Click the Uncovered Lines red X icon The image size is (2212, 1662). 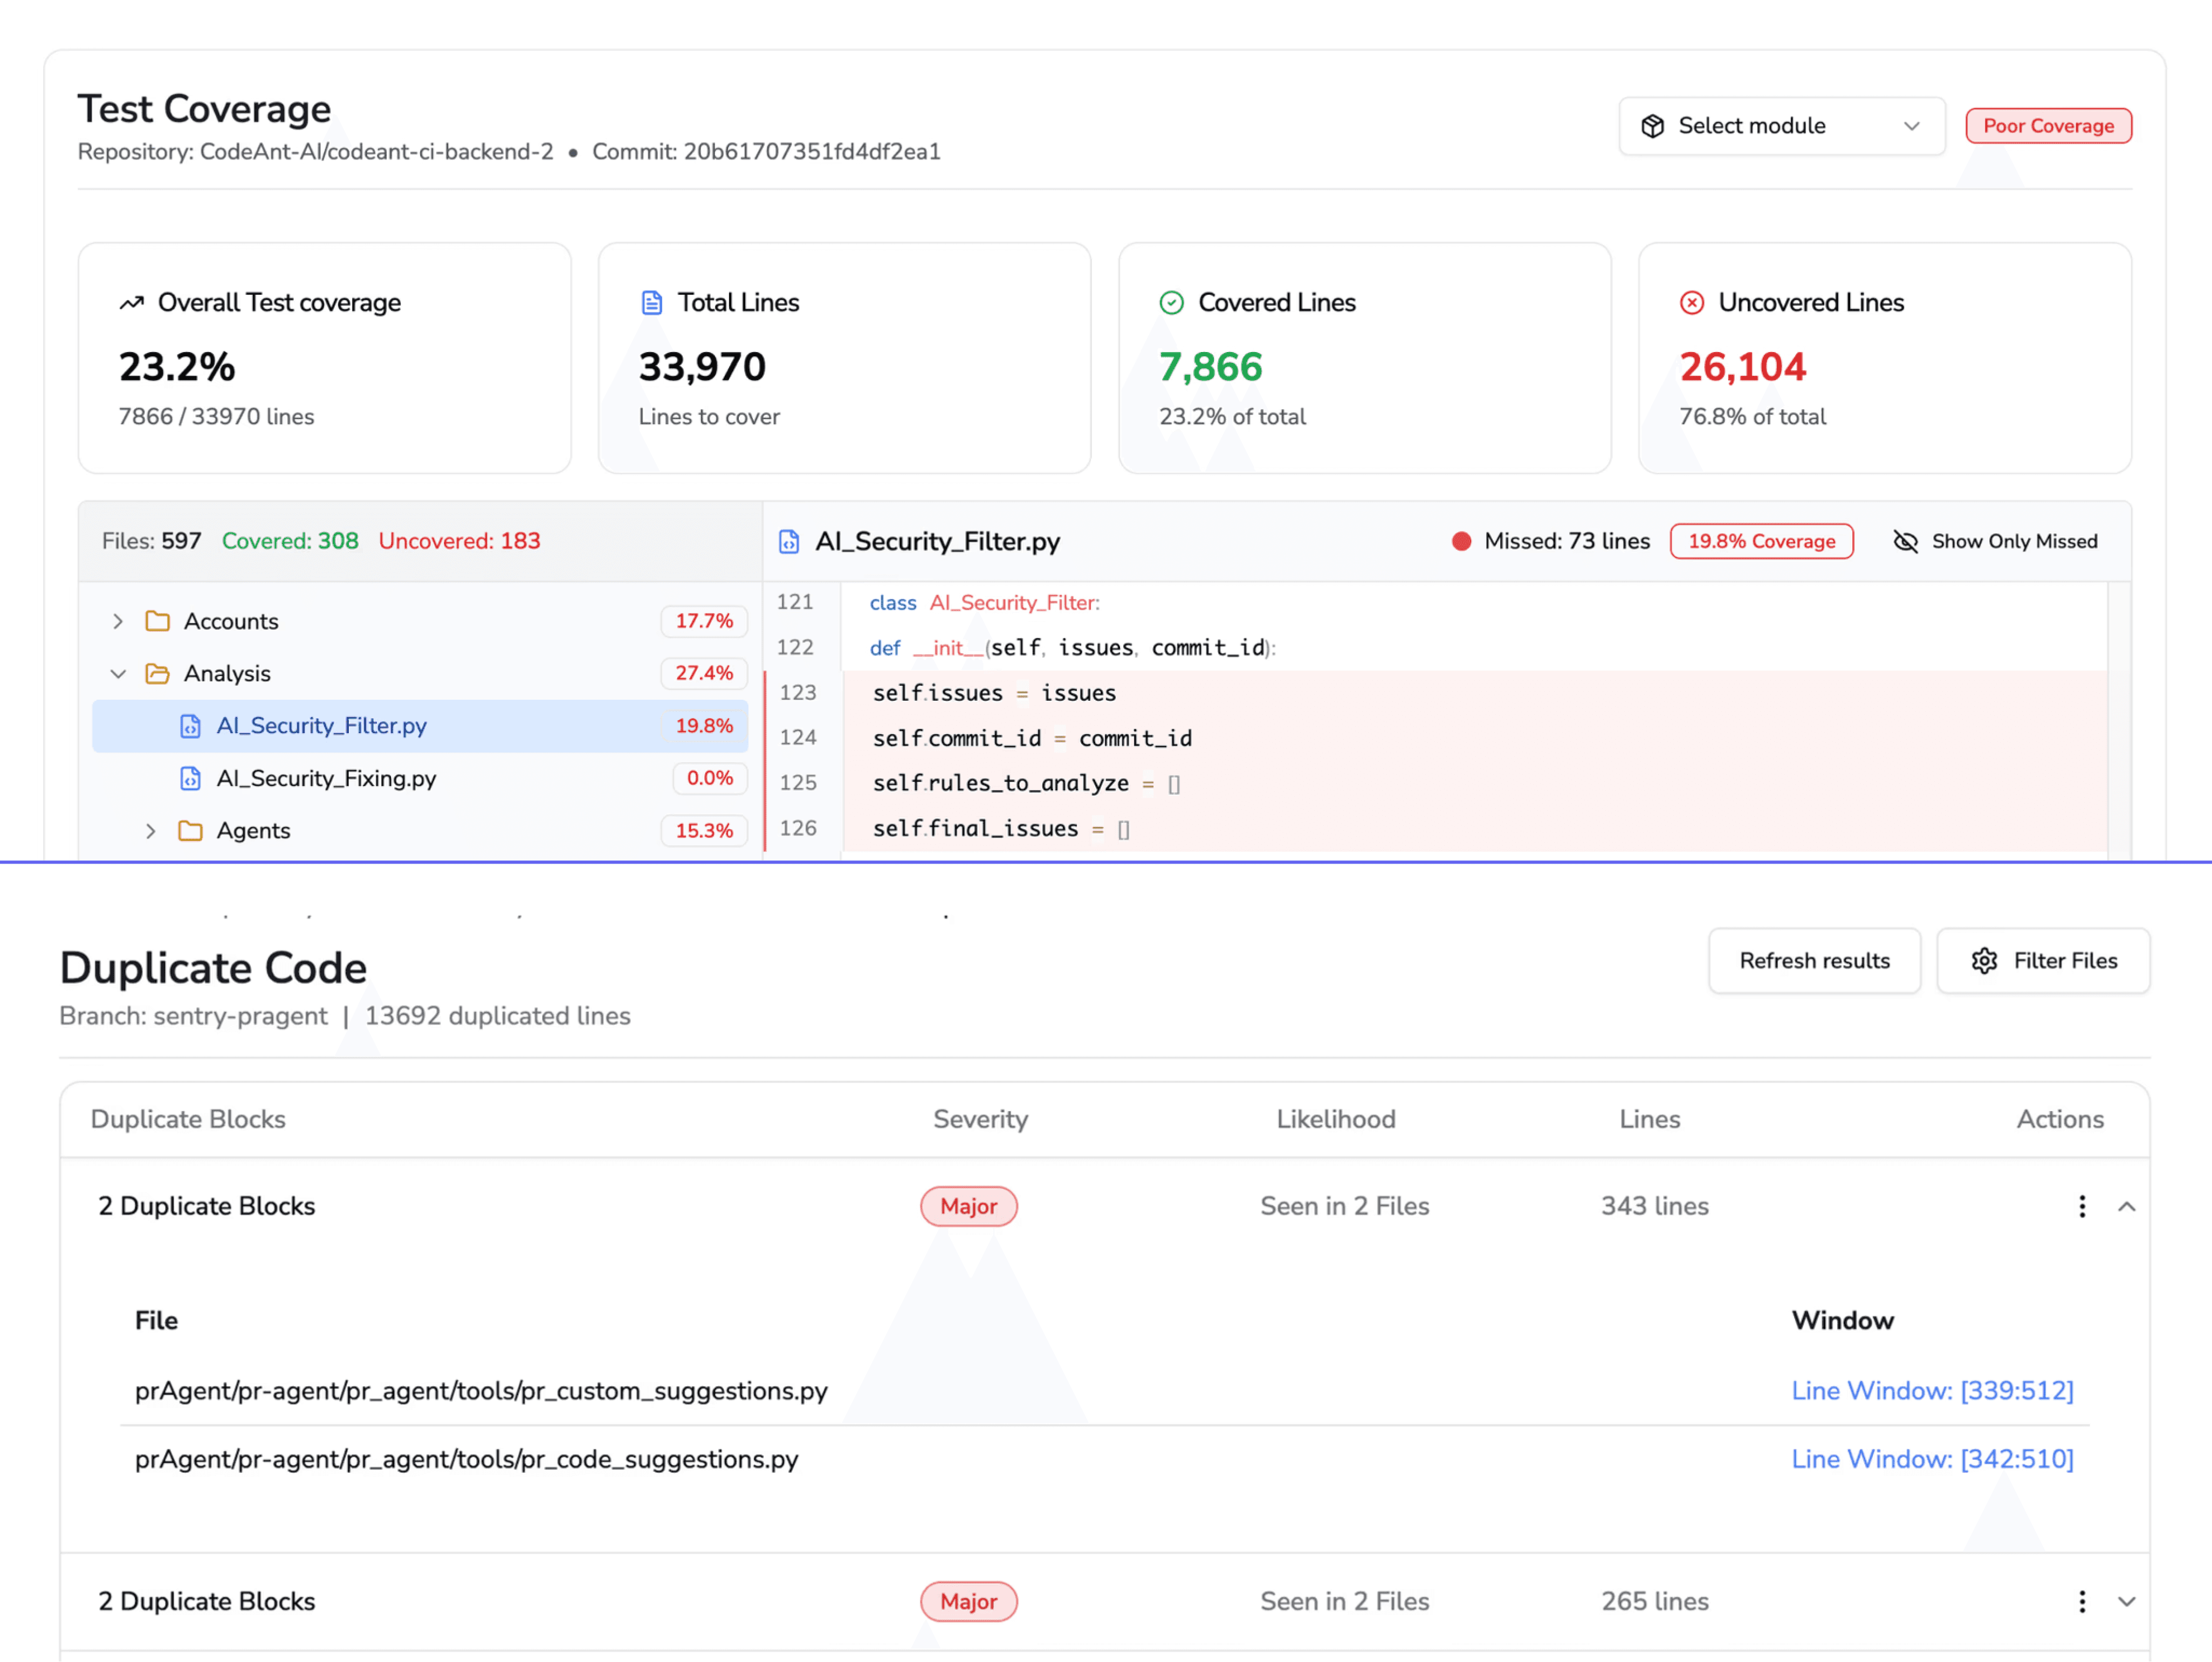pyautogui.click(x=1691, y=303)
